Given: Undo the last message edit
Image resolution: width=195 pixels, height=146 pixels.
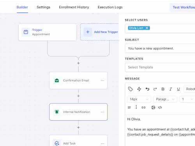Looking at the screenshot, I should (x=147, y=89).
